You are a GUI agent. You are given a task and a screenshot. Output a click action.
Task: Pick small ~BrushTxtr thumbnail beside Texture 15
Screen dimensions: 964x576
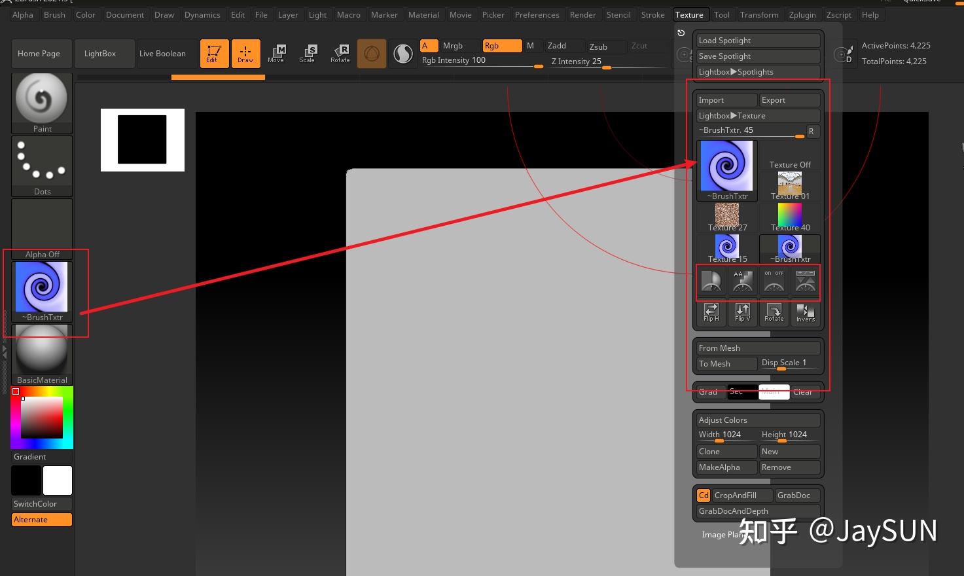coord(790,249)
